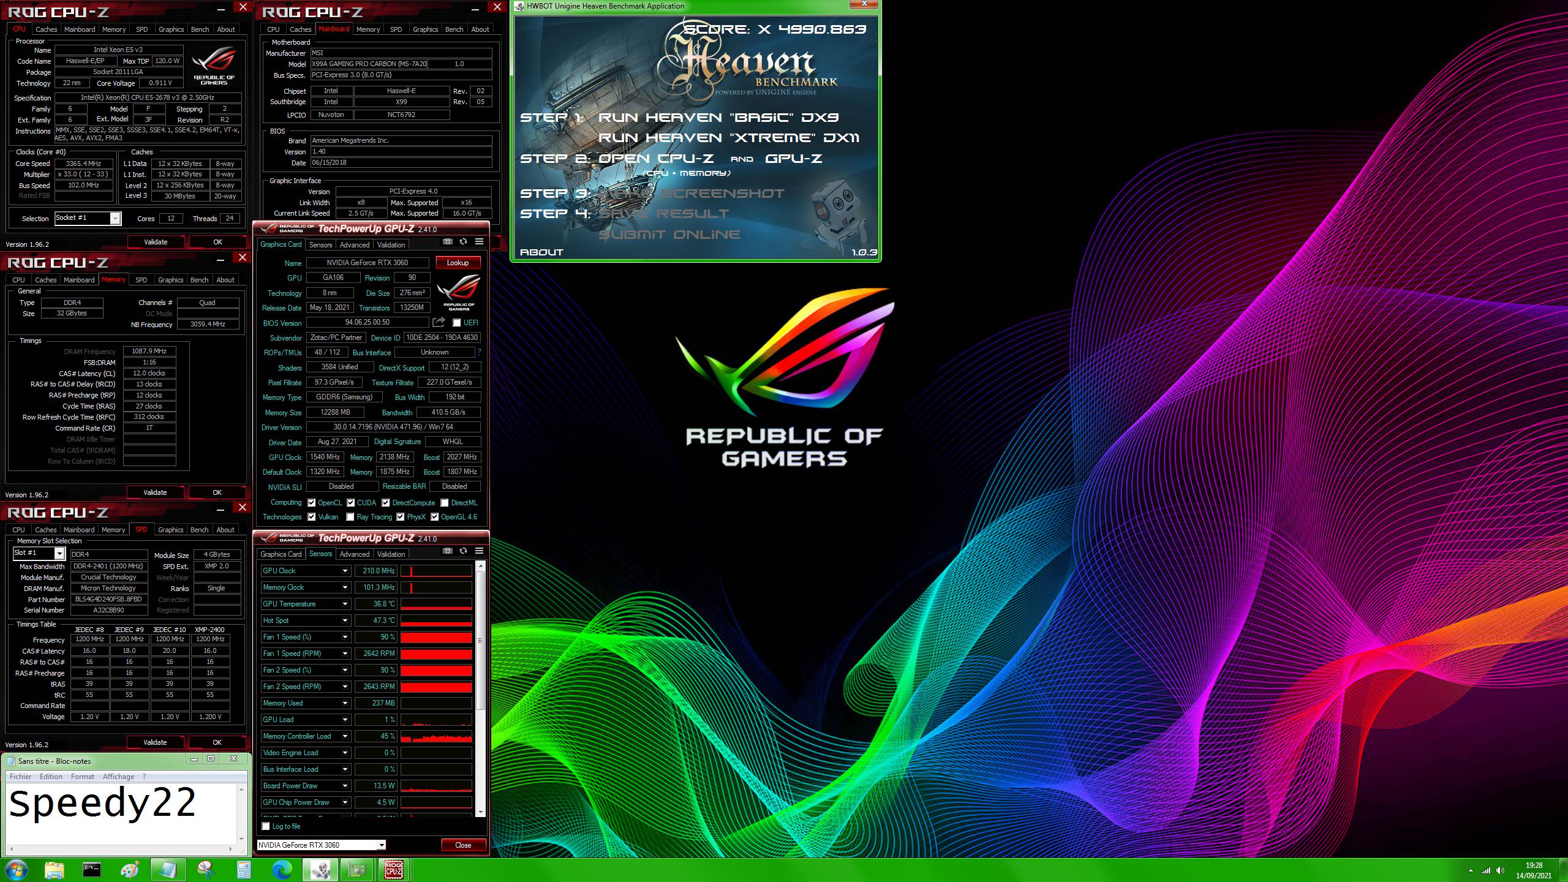
Task: Open Graphics tab in Memory CPU-Z window
Action: (x=170, y=280)
